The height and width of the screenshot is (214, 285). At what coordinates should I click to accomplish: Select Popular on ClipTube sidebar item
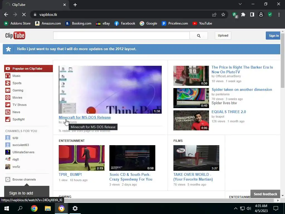(29, 69)
